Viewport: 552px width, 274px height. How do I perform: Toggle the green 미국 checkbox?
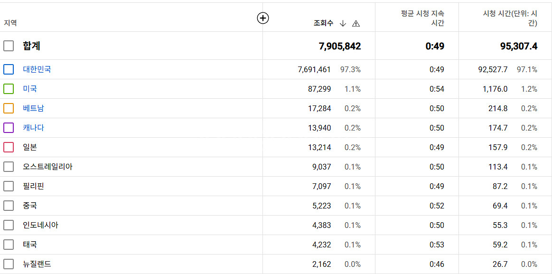coord(9,89)
